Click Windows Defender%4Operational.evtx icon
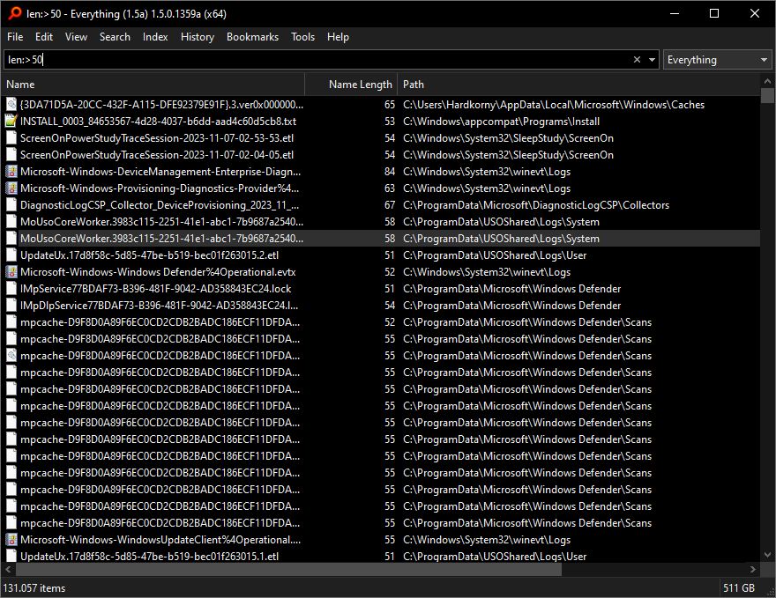The width and height of the screenshot is (776, 598). [x=11, y=272]
